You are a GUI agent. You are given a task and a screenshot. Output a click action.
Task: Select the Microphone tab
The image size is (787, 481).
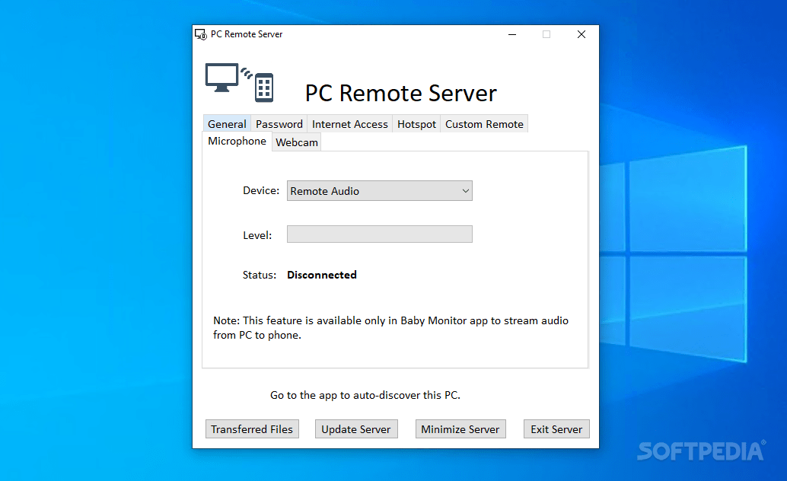coord(237,141)
